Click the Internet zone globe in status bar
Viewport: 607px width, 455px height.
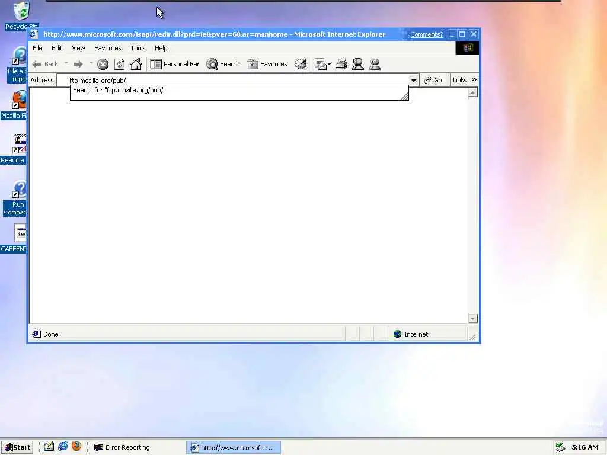[x=397, y=334]
